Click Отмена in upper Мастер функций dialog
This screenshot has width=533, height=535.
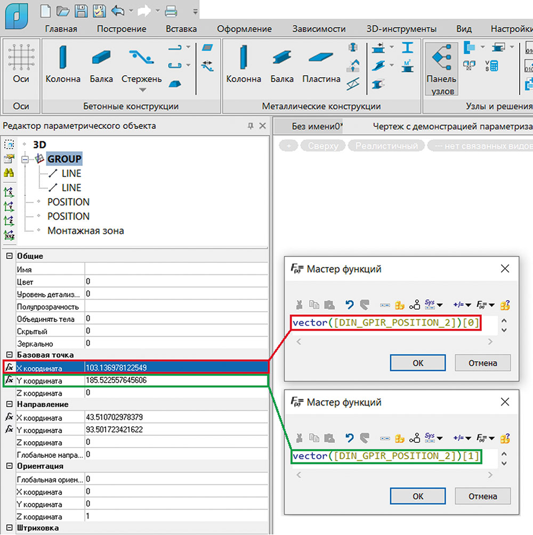coord(482,363)
